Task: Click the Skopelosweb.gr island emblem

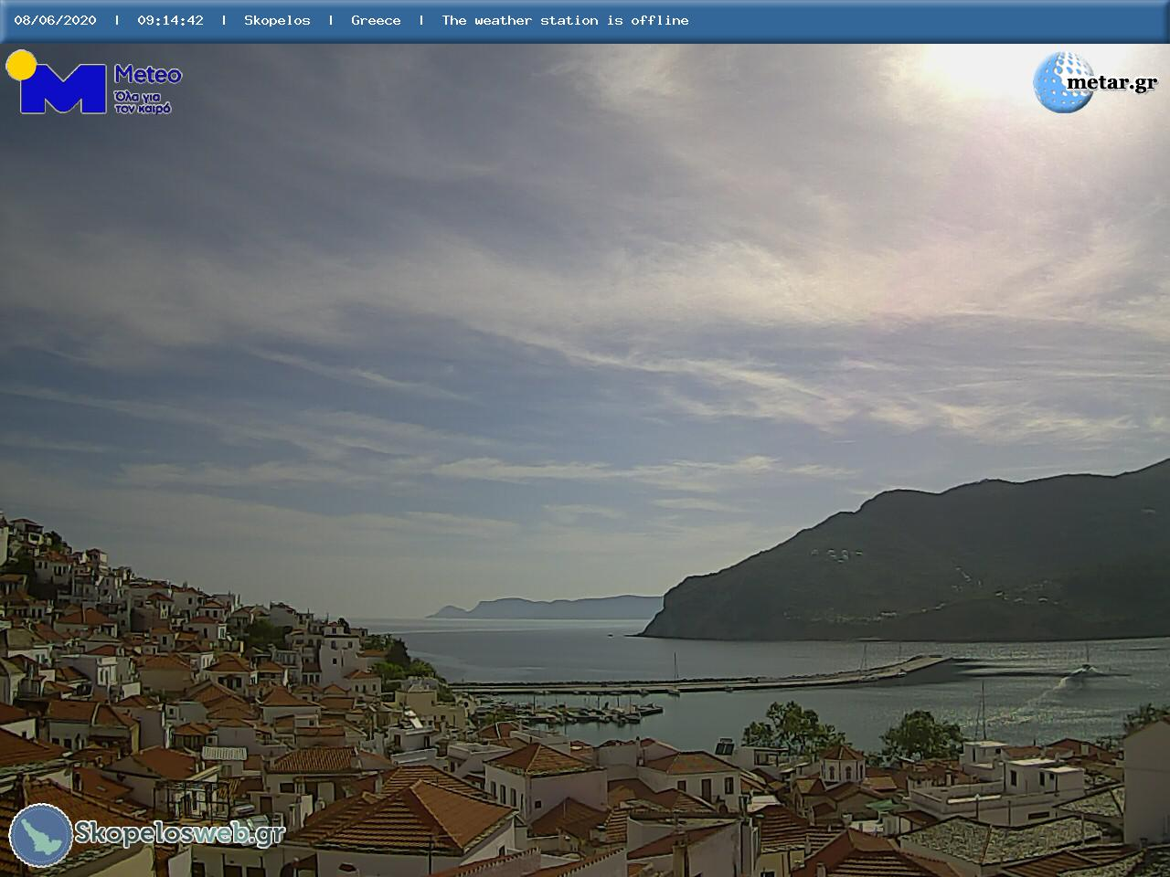Action: coord(41,835)
